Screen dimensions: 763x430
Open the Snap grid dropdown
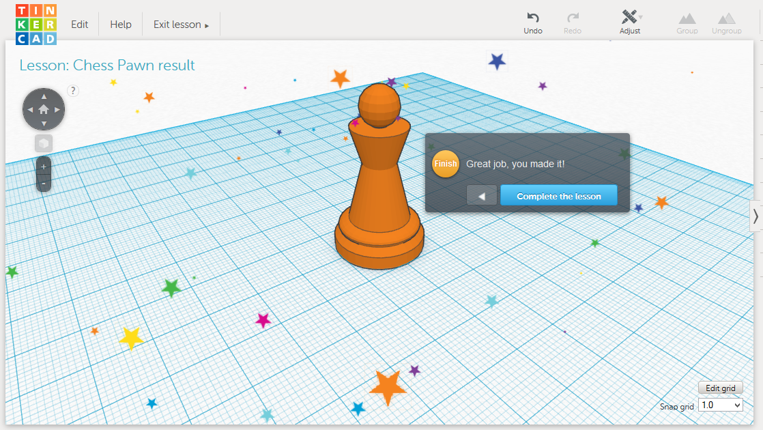[x=721, y=405]
